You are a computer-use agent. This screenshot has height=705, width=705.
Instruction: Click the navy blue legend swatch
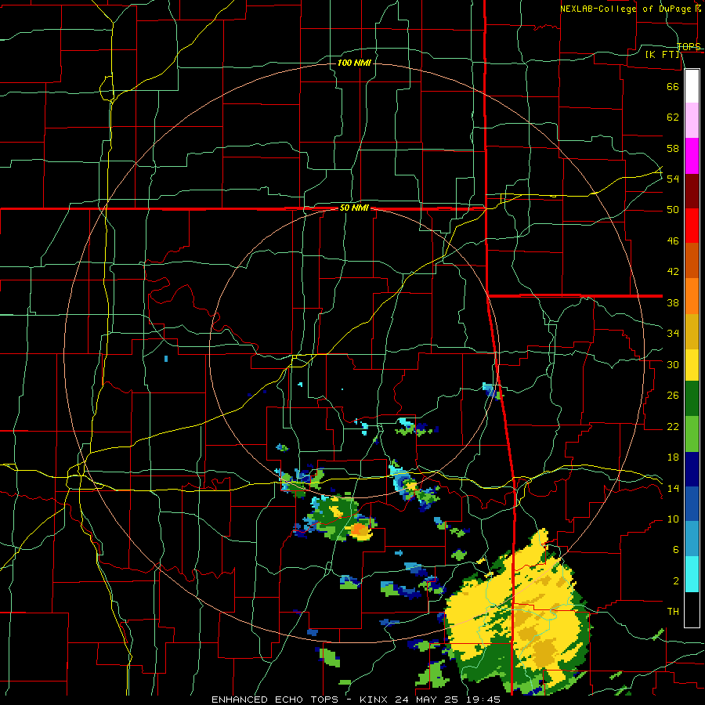(692, 469)
